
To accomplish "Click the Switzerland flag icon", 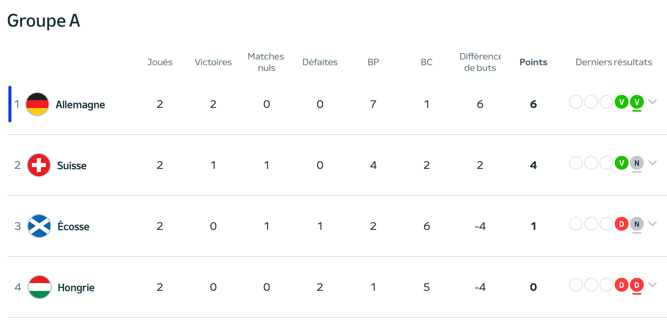I will coord(39,165).
